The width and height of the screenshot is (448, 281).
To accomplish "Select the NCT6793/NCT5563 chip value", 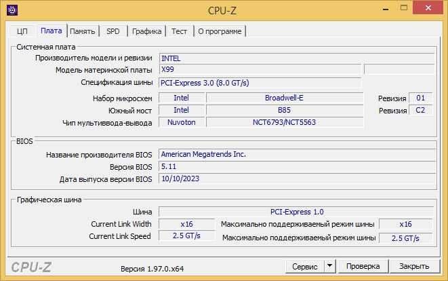I will (284, 122).
